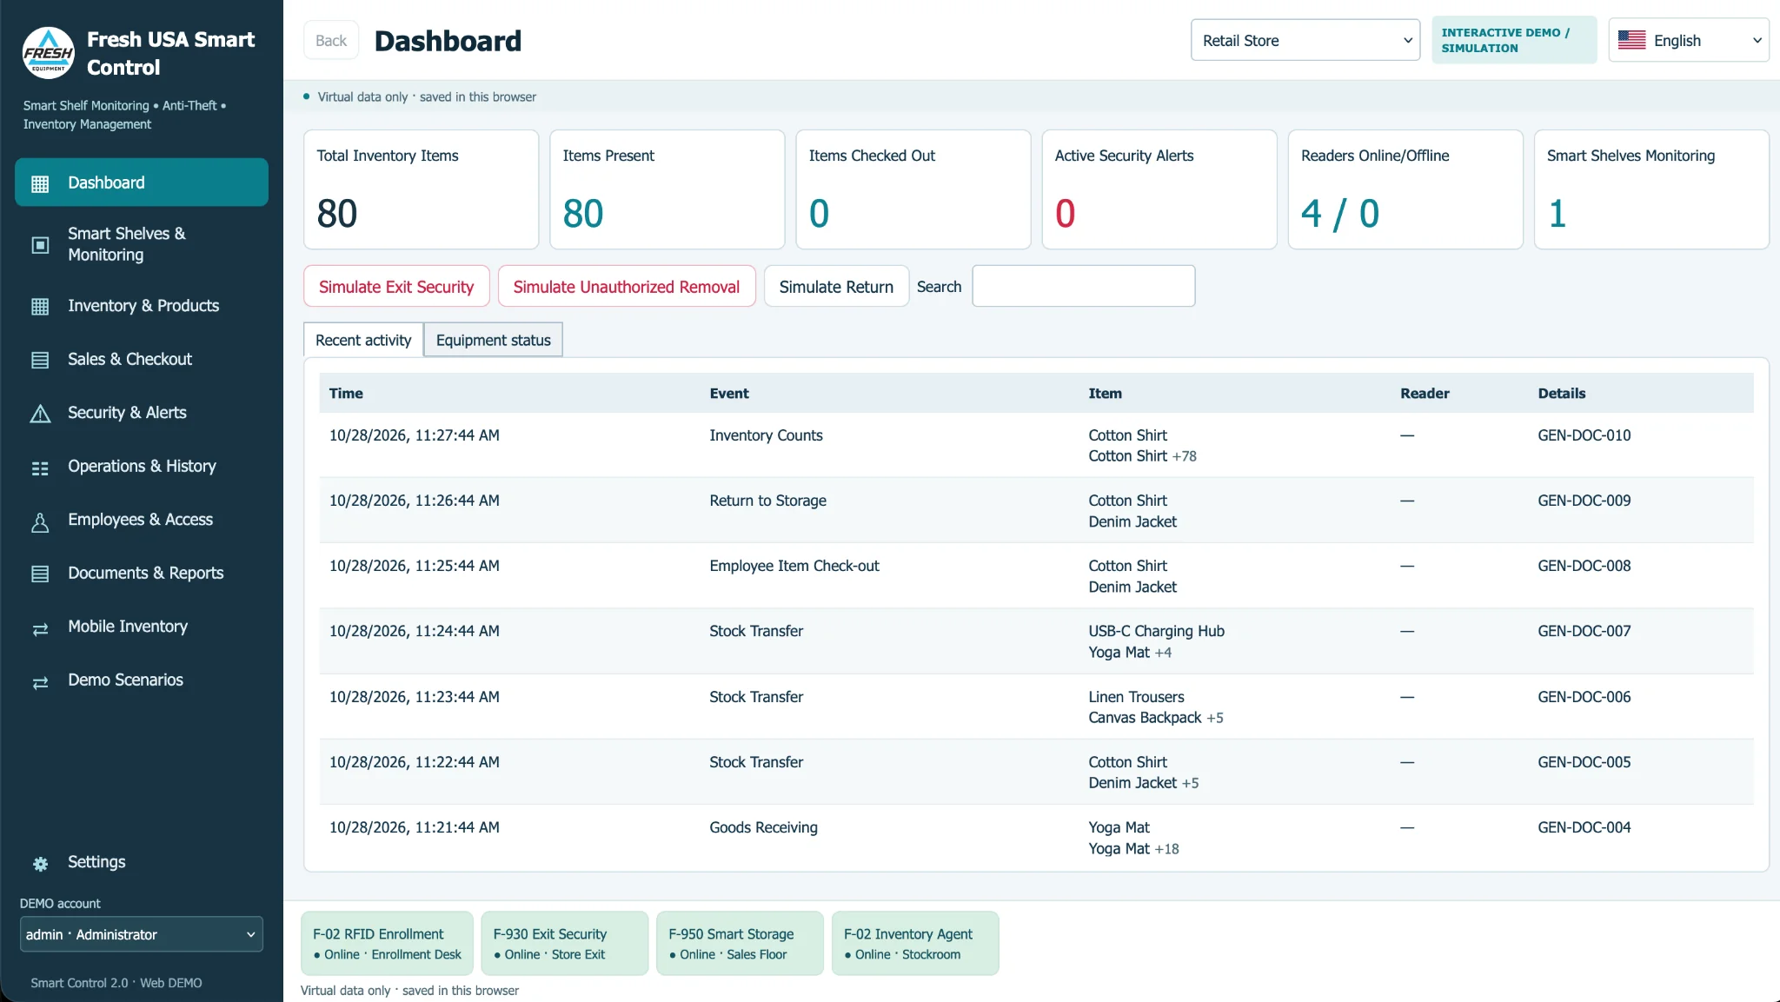Click the Time column header
The image size is (1780, 1002).
coord(346,393)
